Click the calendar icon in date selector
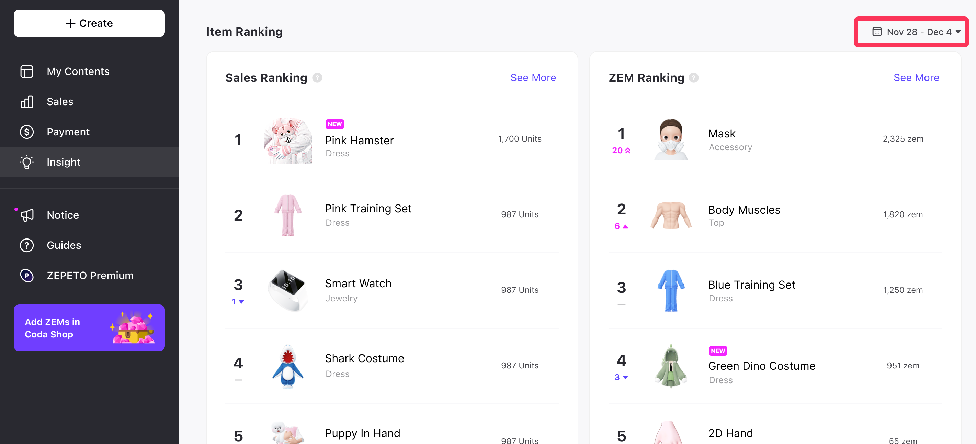The image size is (976, 444). (x=877, y=32)
